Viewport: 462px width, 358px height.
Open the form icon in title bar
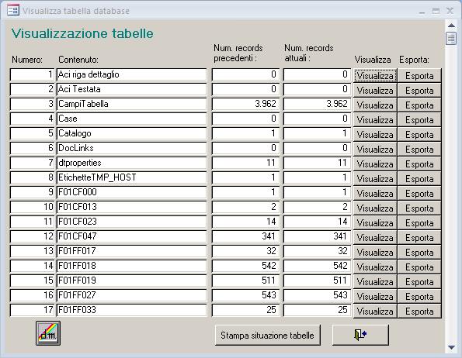click(x=13, y=10)
